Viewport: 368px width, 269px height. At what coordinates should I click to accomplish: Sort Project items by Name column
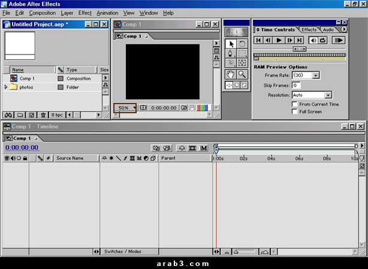click(x=32, y=69)
